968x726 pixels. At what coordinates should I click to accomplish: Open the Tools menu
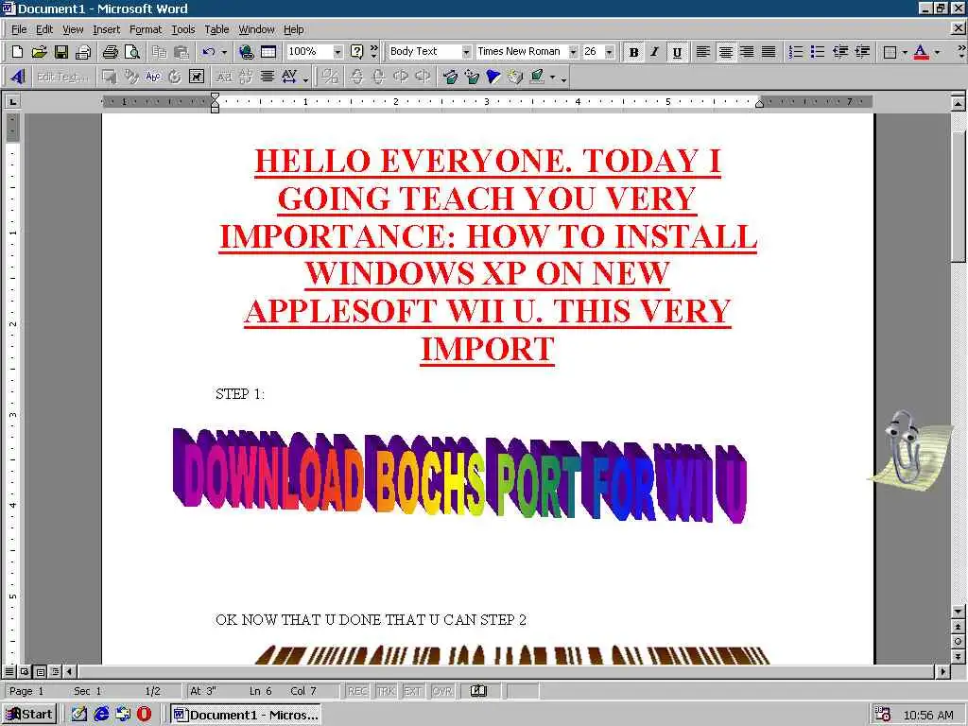182,29
